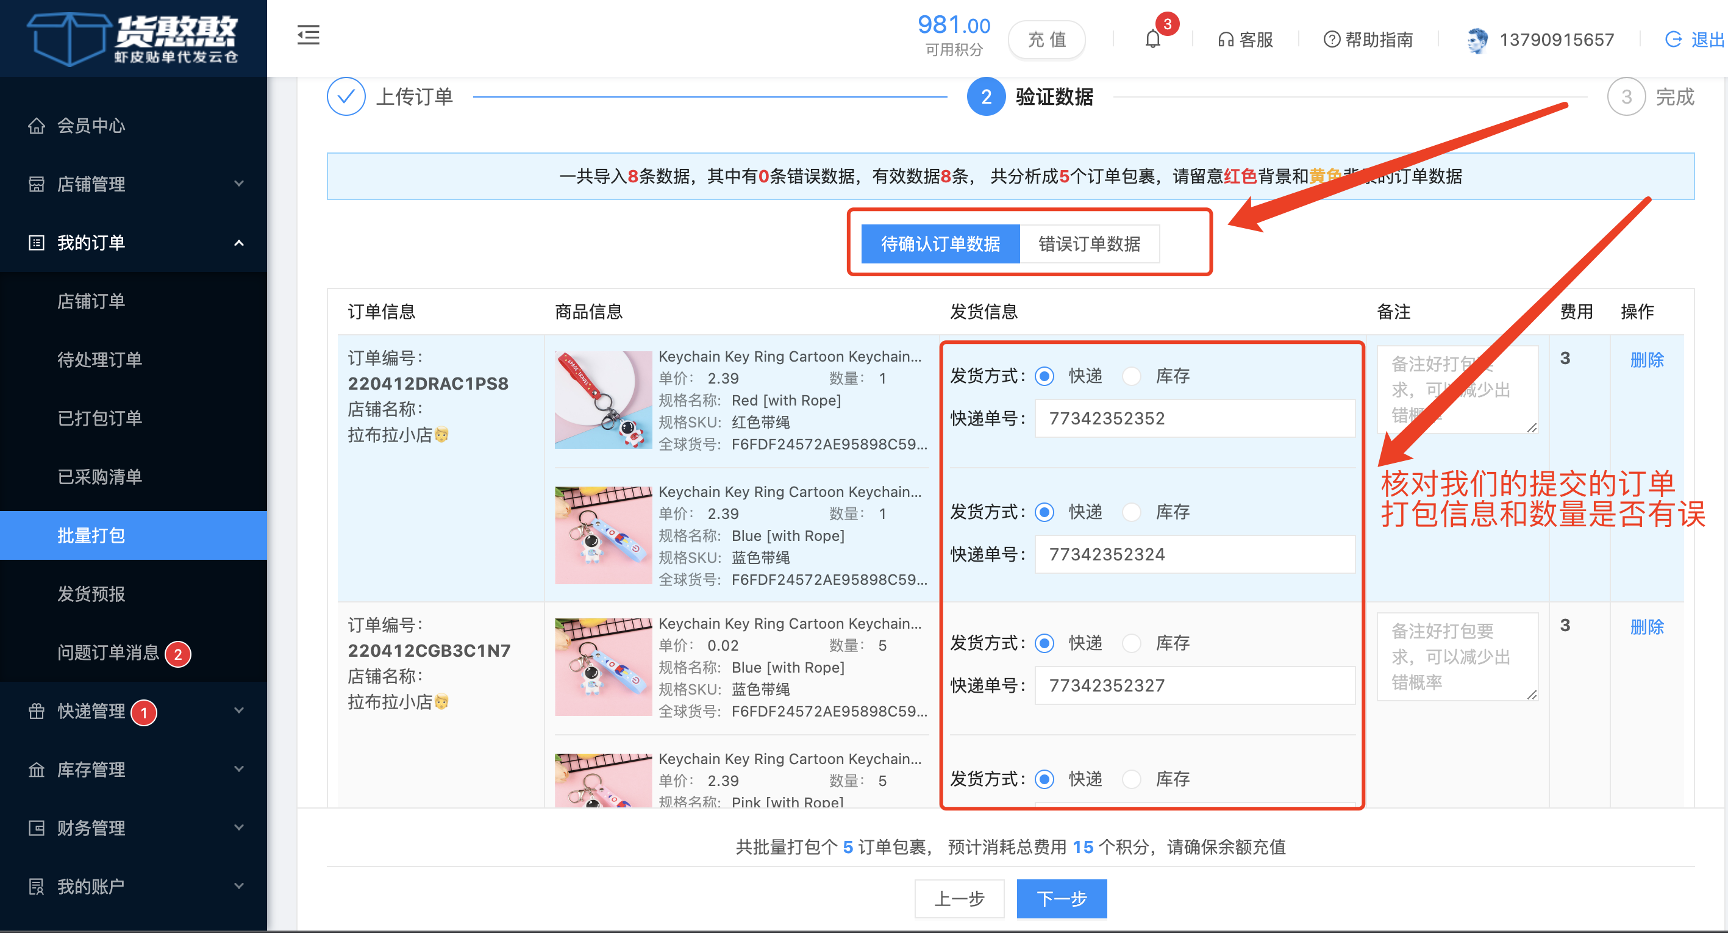Image resolution: width=1728 pixels, height=933 pixels.
Task: Delete order 220412DRAC1PS8 via 删除 link
Action: click(1646, 360)
